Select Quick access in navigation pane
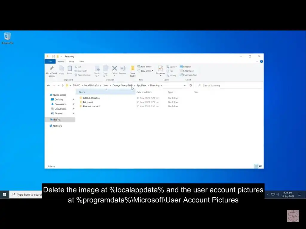Image resolution: width=306 pixels, height=229 pixels. [x=59, y=95]
